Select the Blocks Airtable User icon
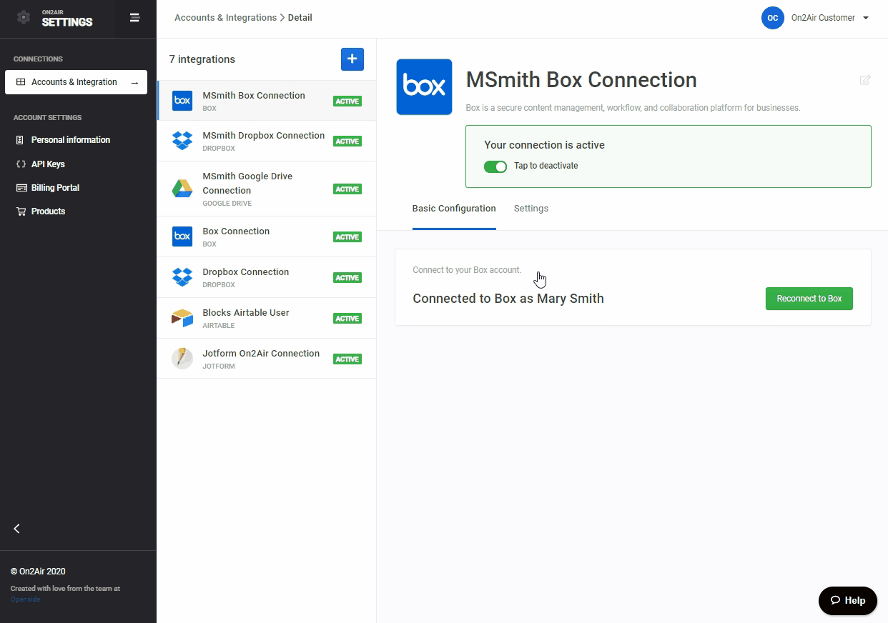 click(182, 318)
